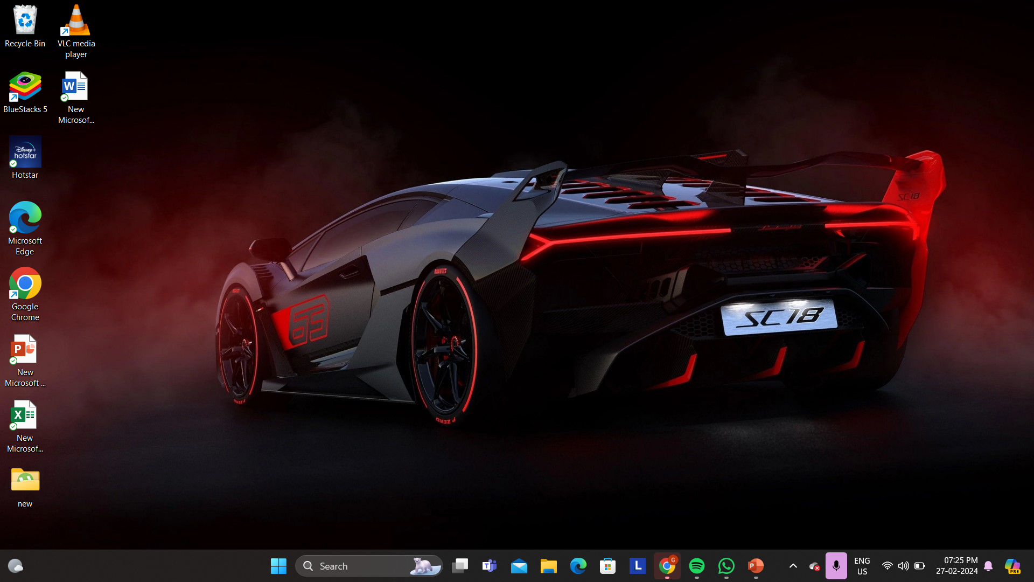This screenshot has height=582, width=1034.
Task: Click the Windows Start button
Action: pyautogui.click(x=278, y=566)
